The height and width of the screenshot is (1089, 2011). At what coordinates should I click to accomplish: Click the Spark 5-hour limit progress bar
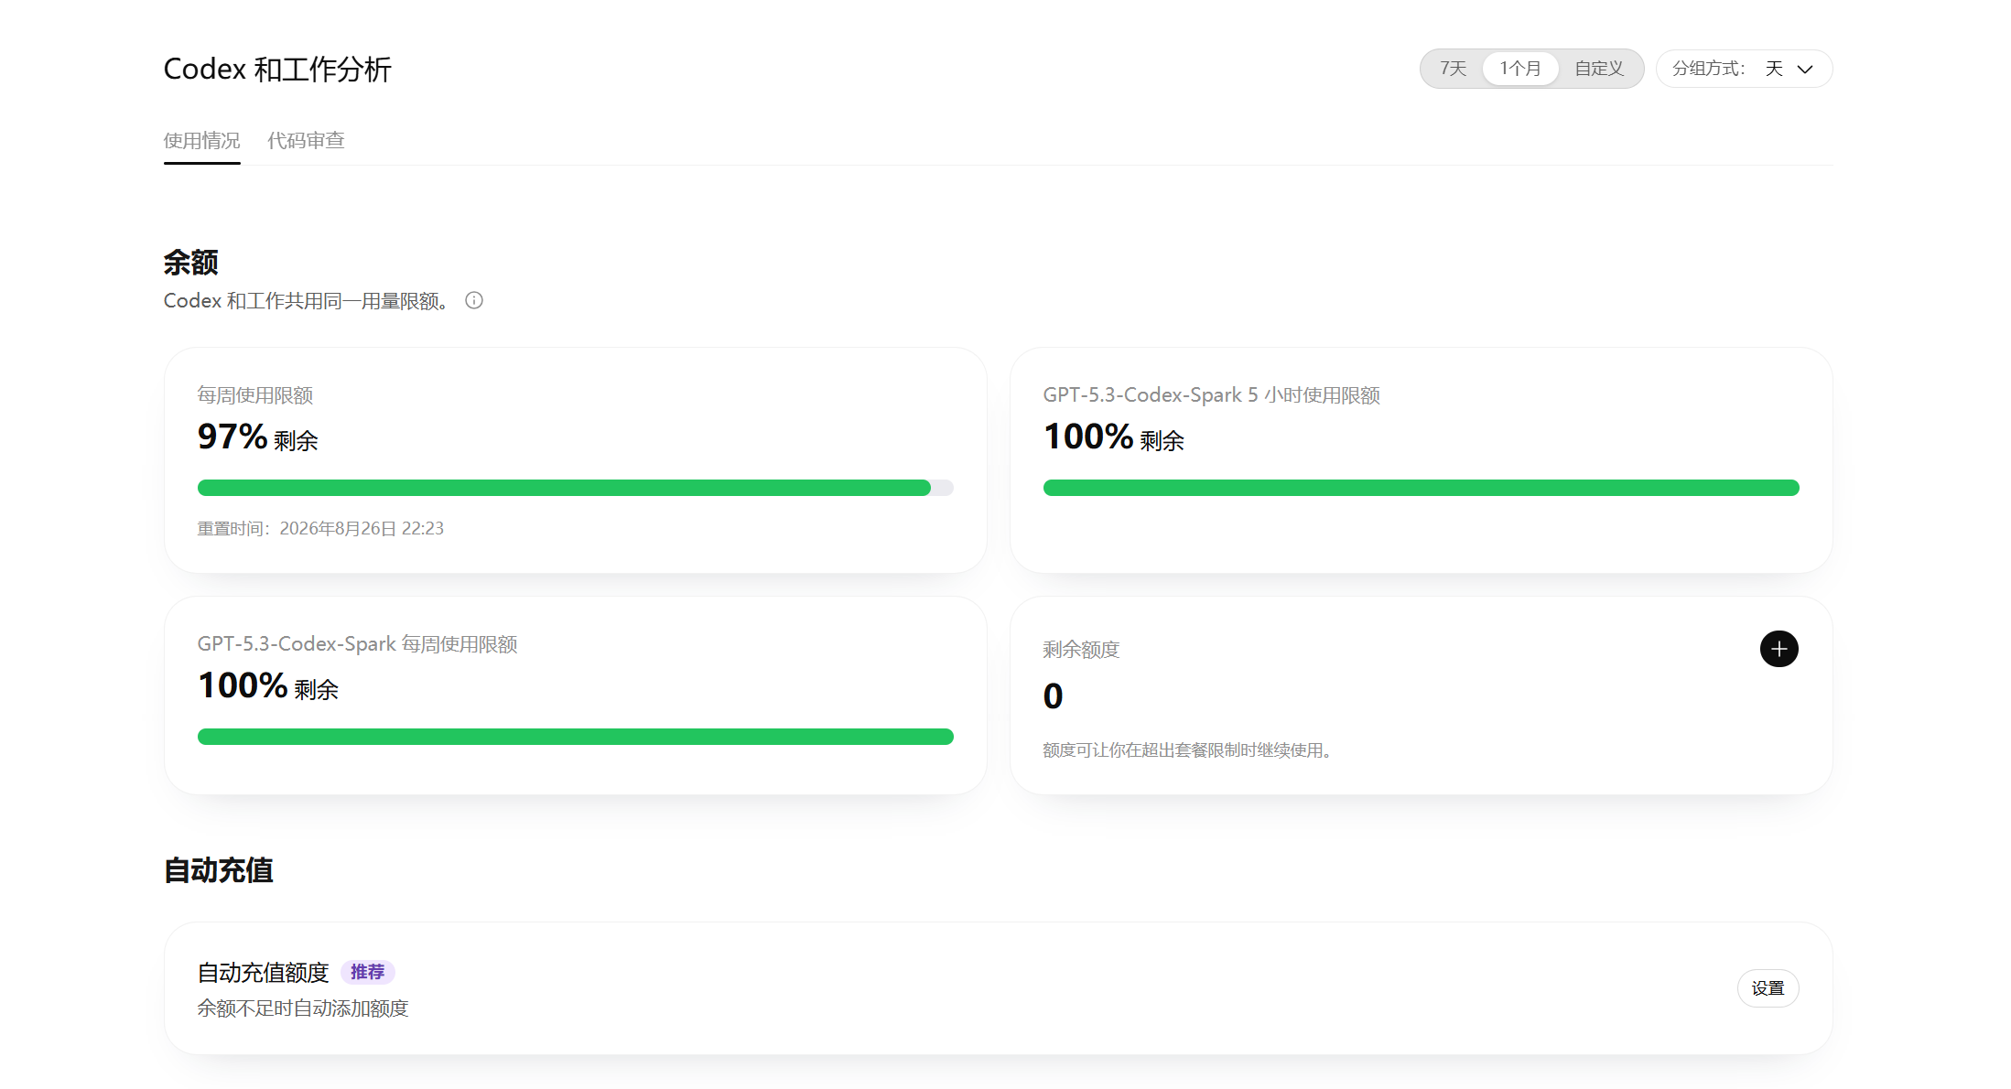click(1422, 488)
